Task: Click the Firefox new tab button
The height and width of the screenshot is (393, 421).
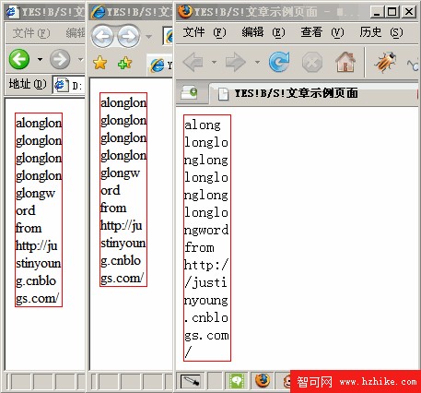Action: pos(189,92)
